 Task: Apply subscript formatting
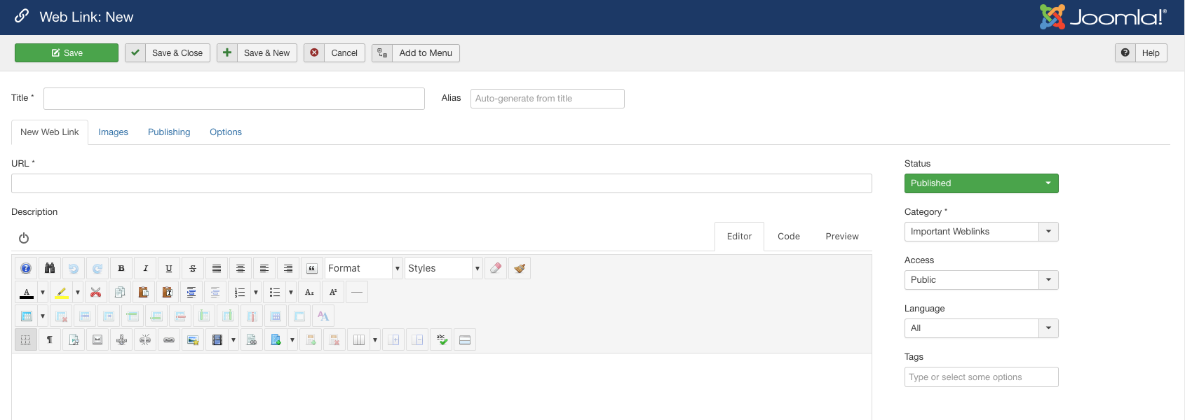click(309, 292)
